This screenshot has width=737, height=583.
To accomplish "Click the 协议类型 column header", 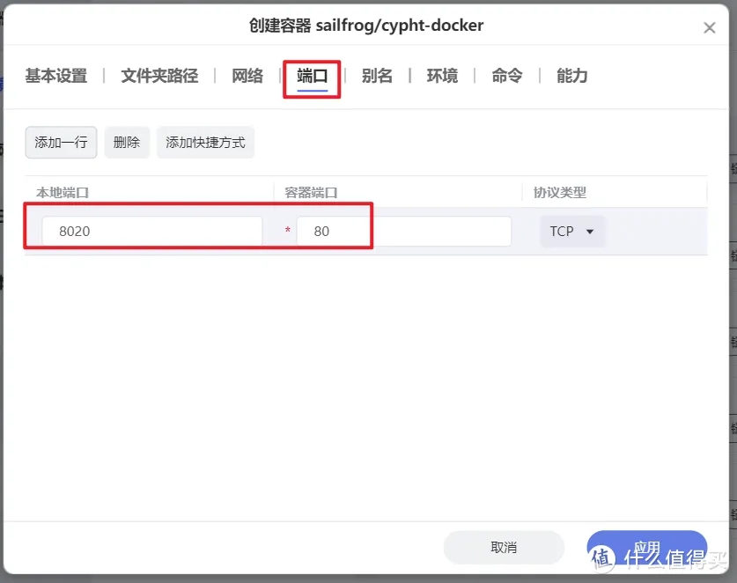I will pyautogui.click(x=560, y=192).
